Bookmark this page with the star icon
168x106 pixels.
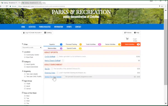coord(162,6)
